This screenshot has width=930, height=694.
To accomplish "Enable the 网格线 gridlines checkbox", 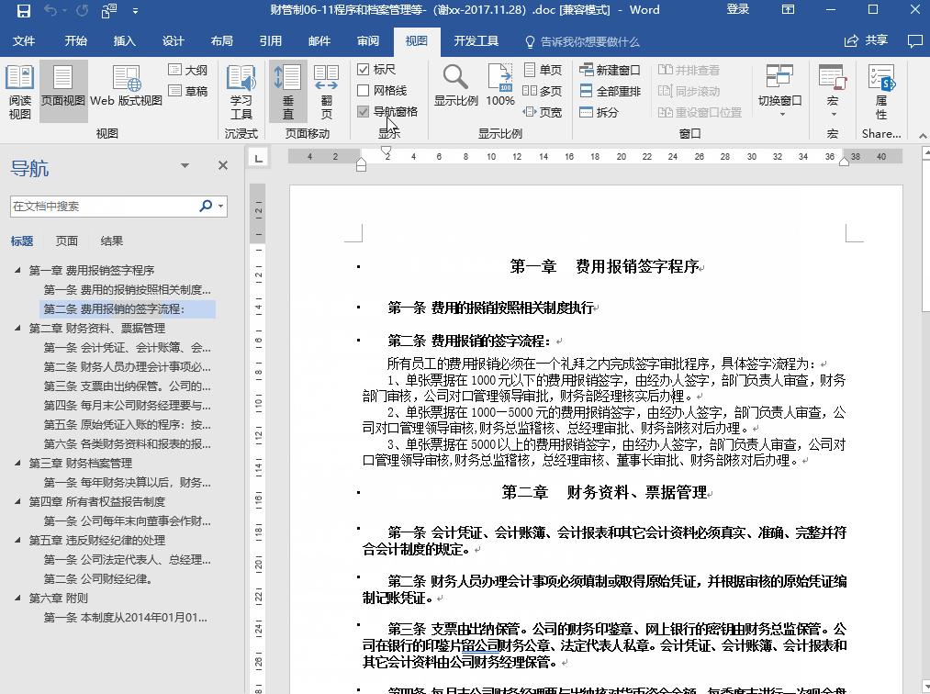I will click(x=364, y=89).
